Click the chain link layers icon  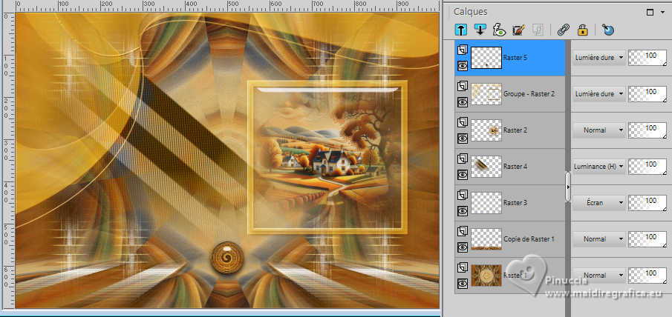(x=563, y=30)
